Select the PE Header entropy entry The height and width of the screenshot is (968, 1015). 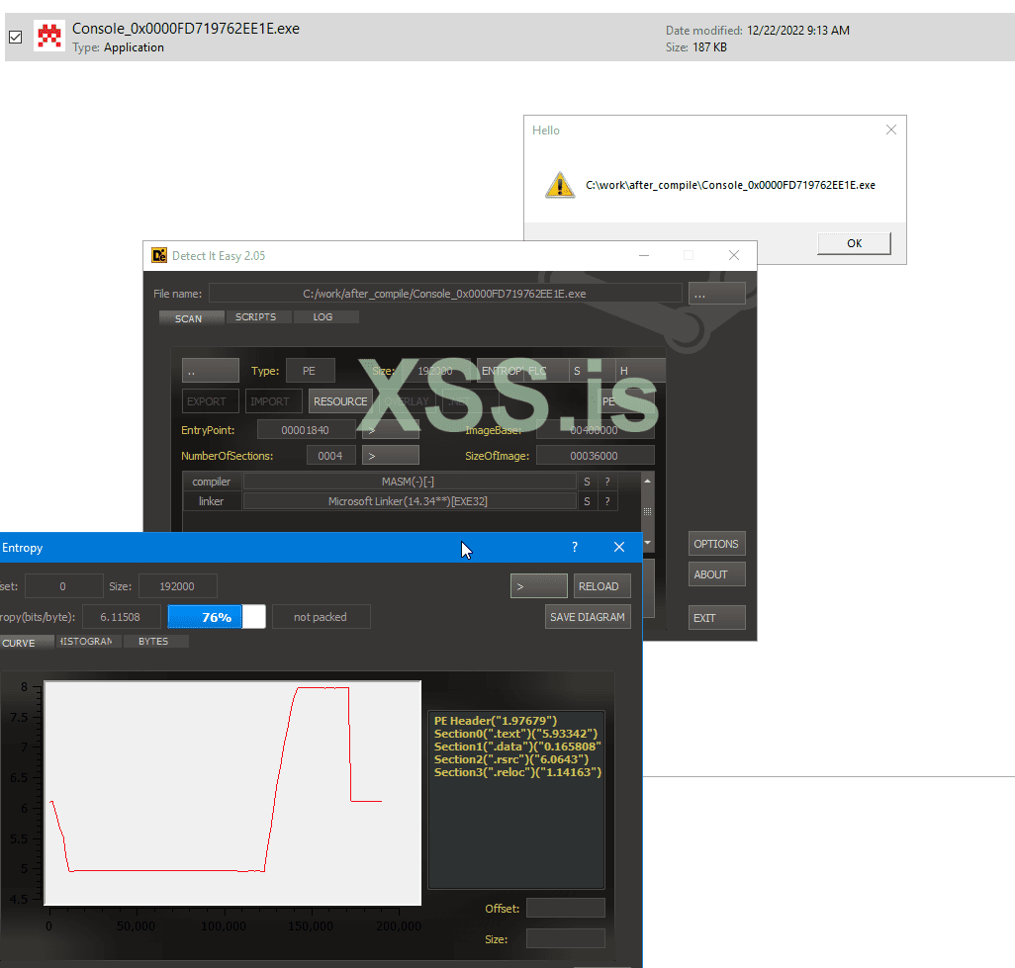[x=496, y=721]
